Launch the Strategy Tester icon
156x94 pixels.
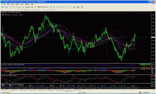[x=23, y=7]
